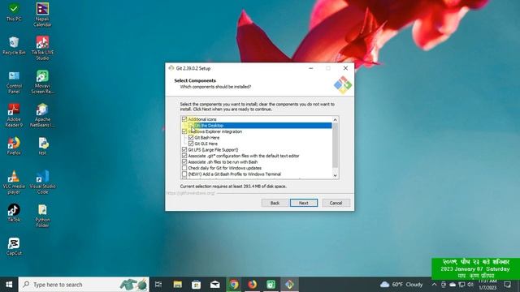The height and width of the screenshot is (292, 520).
Task: Toggle Additional icons checkbox
Action: tap(184, 119)
